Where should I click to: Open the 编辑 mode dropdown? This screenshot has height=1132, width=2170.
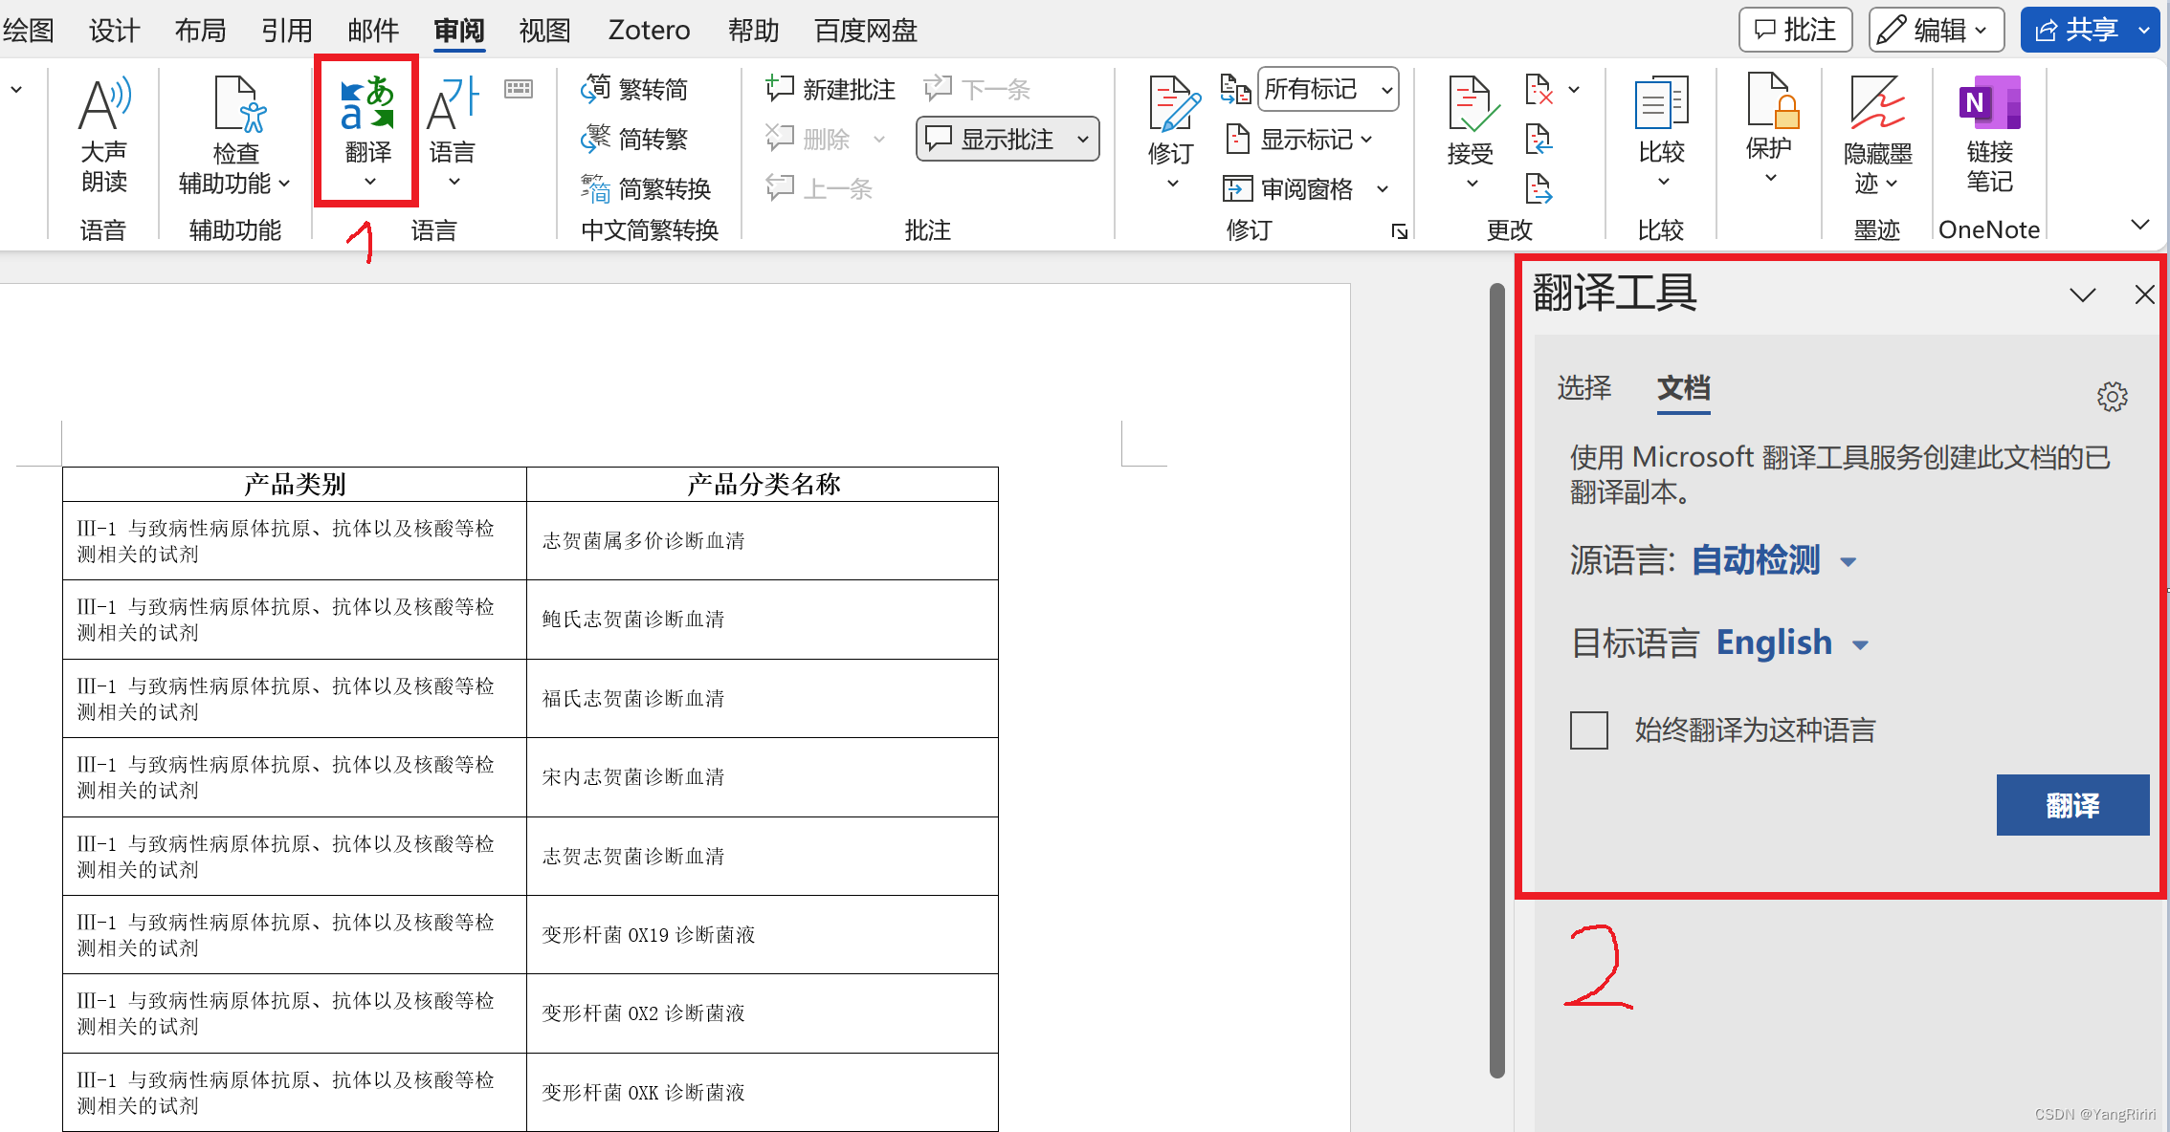tap(1936, 30)
